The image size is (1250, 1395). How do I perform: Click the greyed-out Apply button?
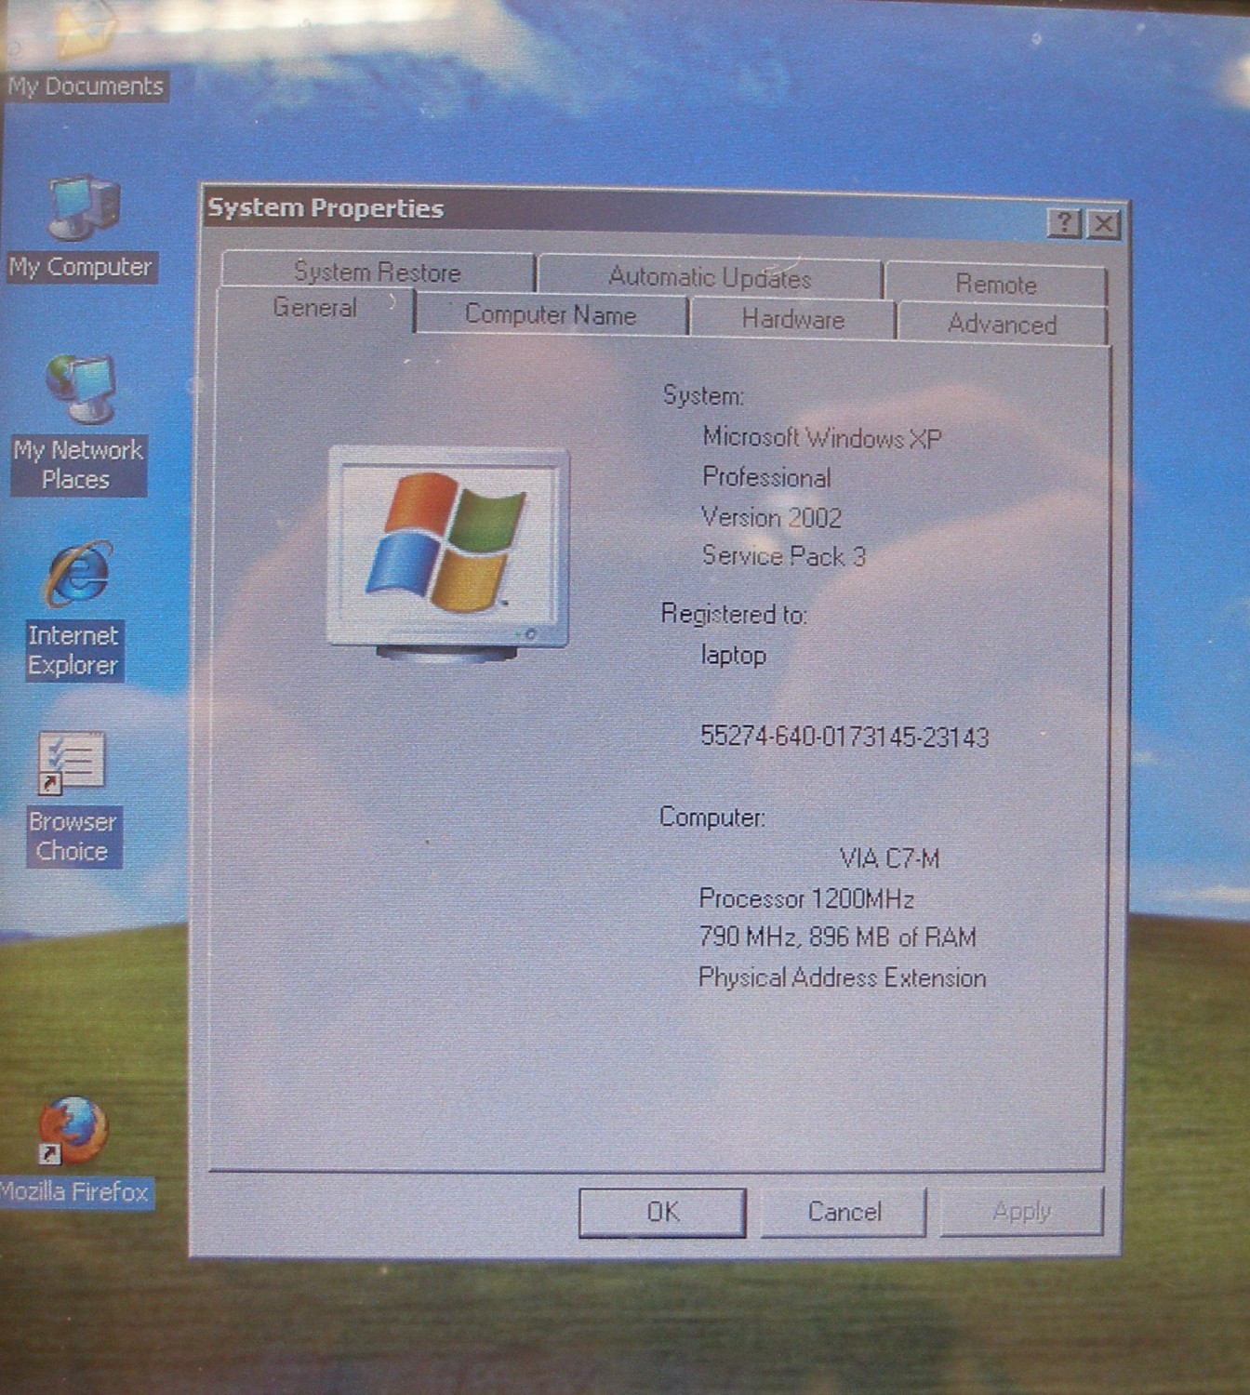point(1021,1212)
